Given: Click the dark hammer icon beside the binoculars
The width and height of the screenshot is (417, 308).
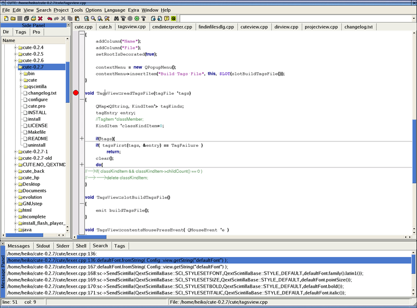Looking at the screenshot, I should point(123,19).
